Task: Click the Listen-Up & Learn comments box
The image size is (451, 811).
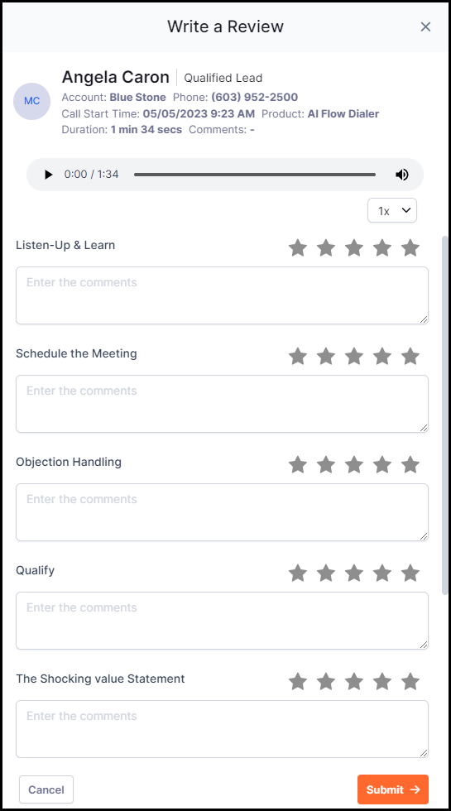Action: [x=222, y=295]
